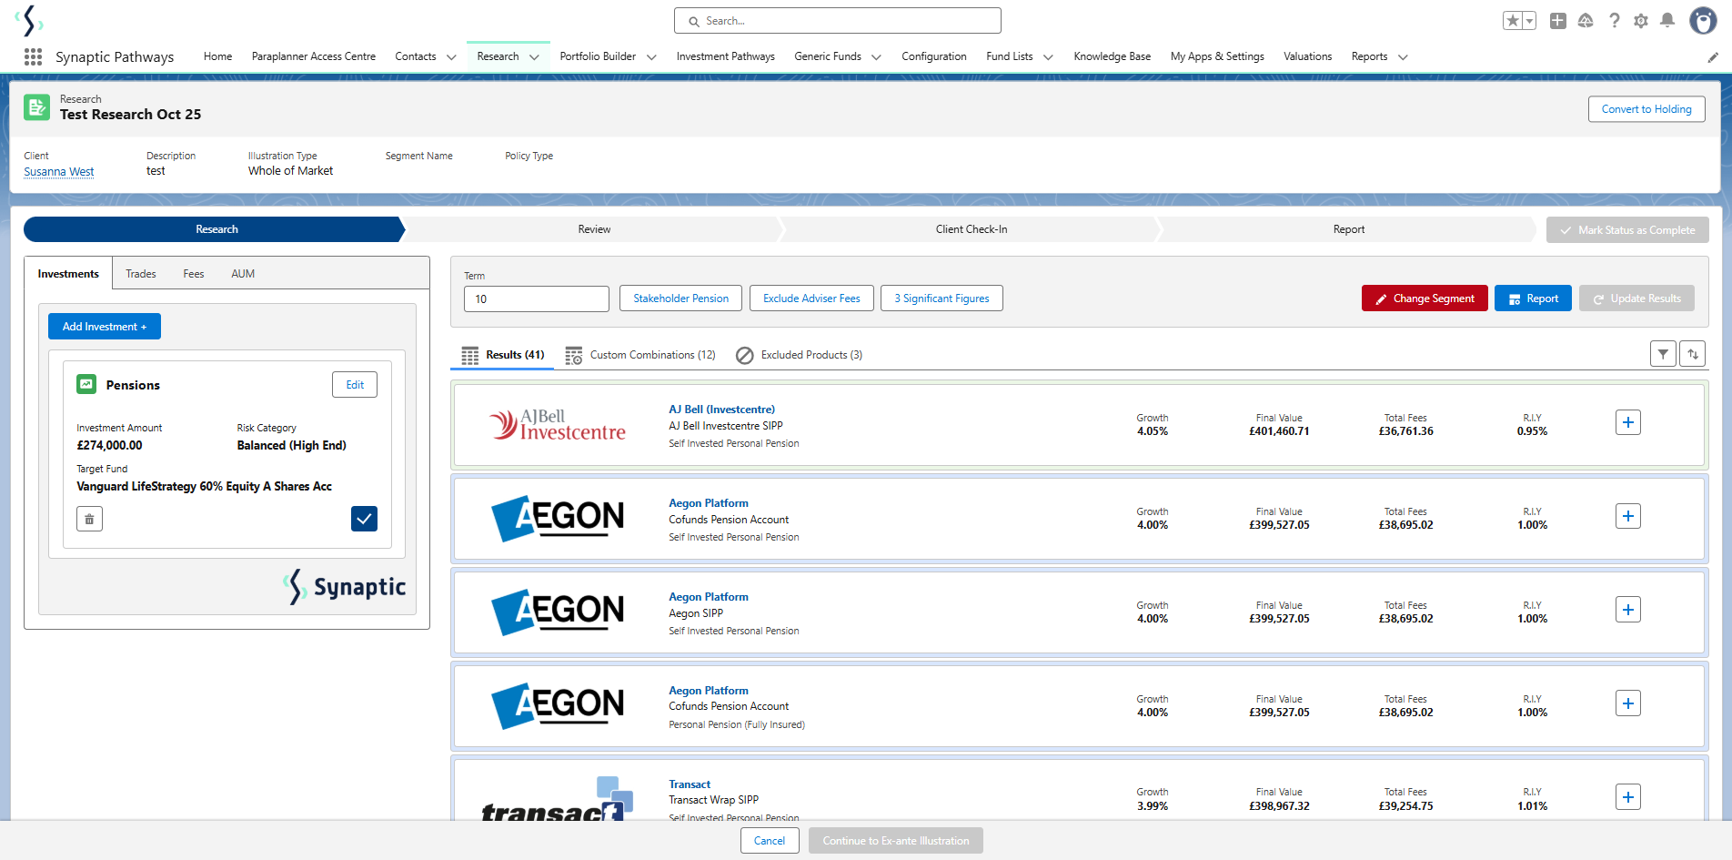Toggle the Pensions investment checkbox

point(364,519)
